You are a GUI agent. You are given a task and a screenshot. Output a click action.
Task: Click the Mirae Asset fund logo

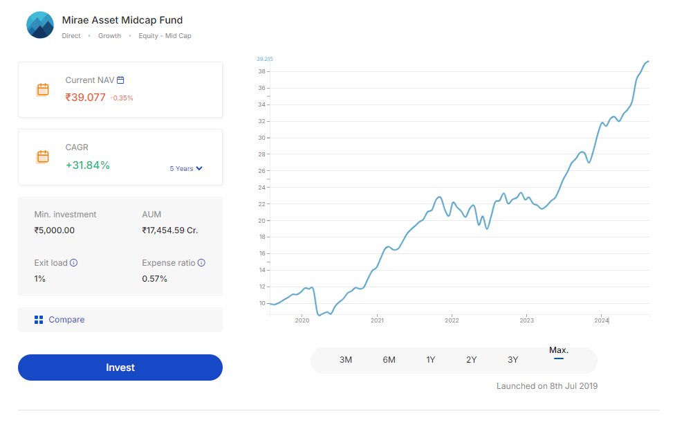[x=40, y=25]
